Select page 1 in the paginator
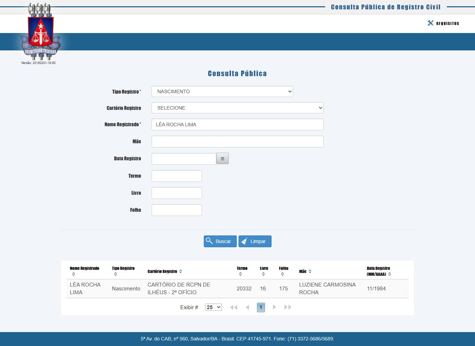This screenshot has width=475, height=346. [x=261, y=307]
